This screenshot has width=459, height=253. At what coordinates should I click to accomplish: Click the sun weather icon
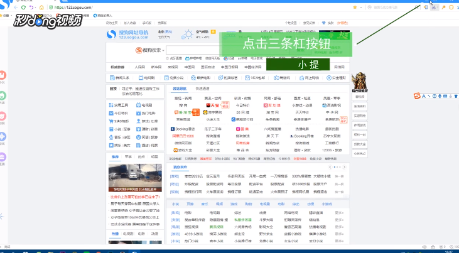coord(187,35)
